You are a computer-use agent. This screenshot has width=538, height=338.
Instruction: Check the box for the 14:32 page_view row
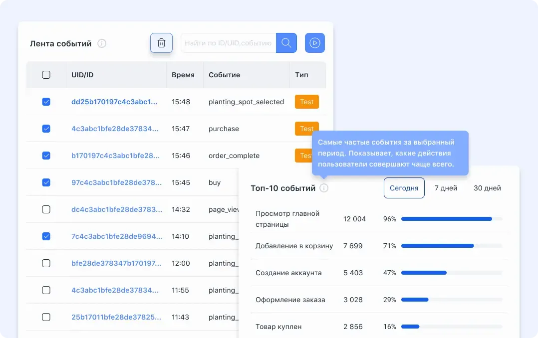point(46,209)
